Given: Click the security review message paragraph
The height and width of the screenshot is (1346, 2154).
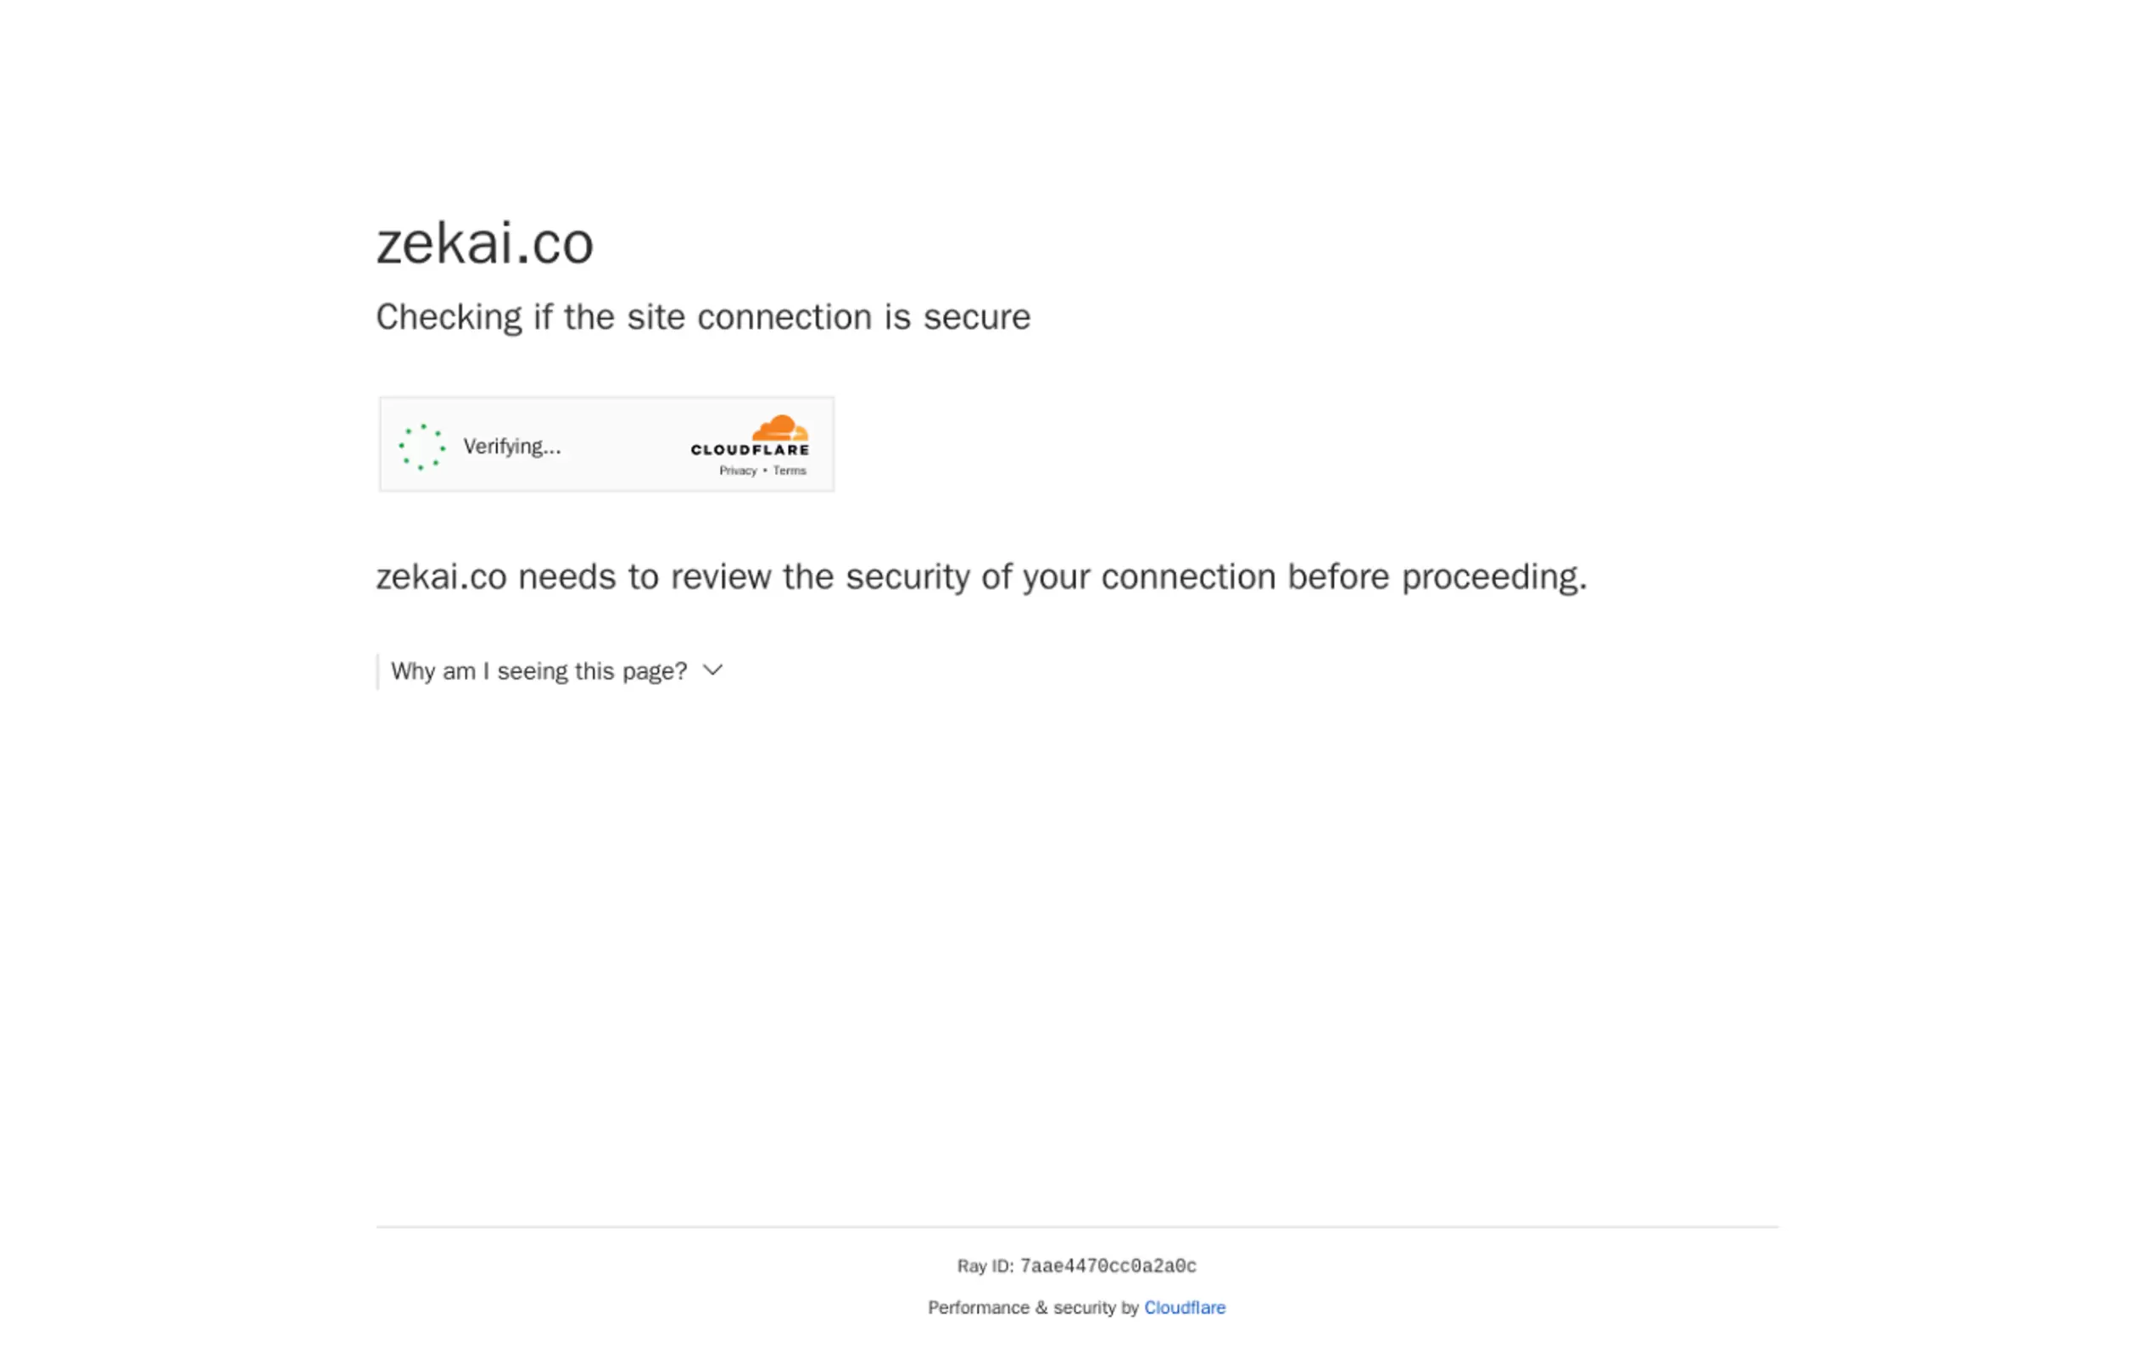Looking at the screenshot, I should coord(979,577).
